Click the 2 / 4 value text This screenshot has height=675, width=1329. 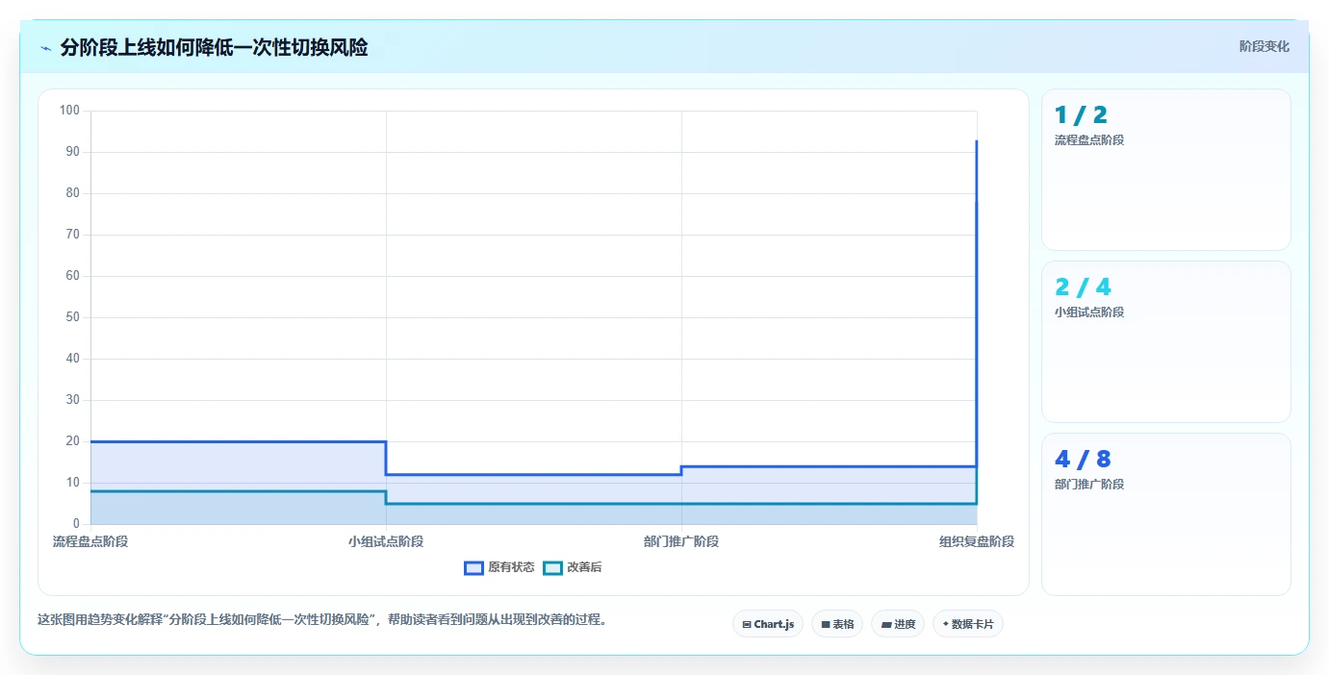1083,287
